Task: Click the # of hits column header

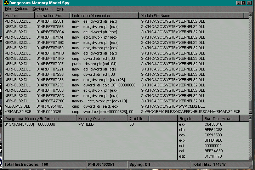Action: [x=138, y=119]
